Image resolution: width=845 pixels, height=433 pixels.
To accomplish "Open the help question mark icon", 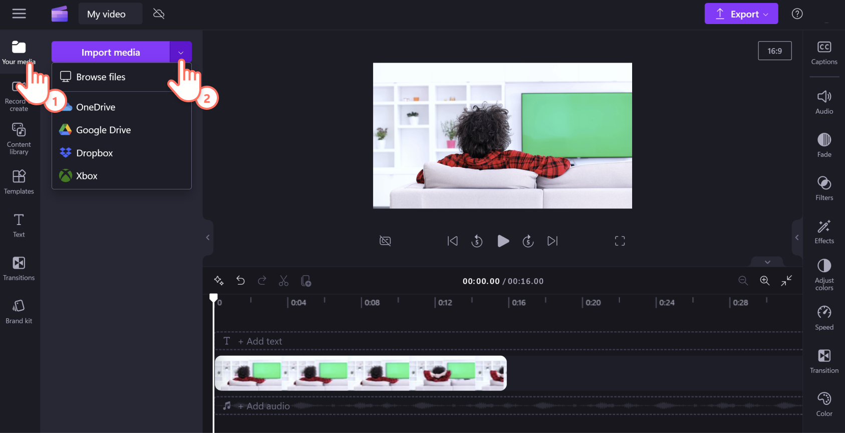I will [x=797, y=14].
